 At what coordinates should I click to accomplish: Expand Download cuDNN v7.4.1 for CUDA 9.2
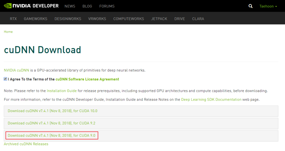[141, 123]
